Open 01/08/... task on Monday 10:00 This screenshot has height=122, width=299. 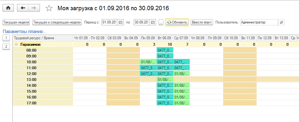[x=148, y=62]
